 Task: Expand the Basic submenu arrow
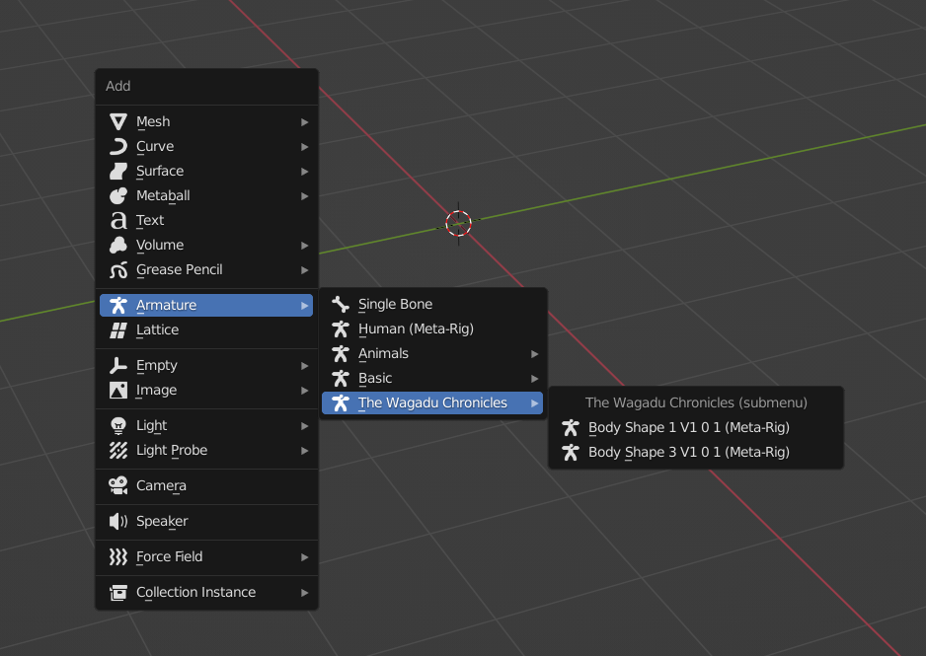pyautogui.click(x=534, y=379)
